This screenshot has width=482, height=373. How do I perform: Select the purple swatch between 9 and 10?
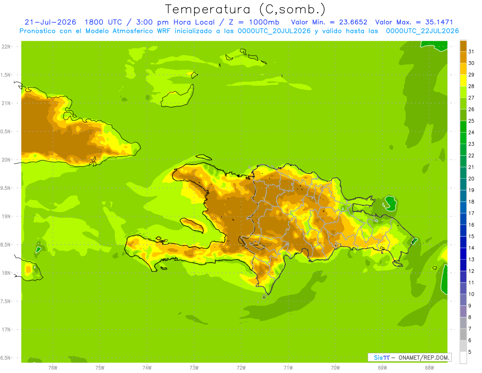coord(463,300)
